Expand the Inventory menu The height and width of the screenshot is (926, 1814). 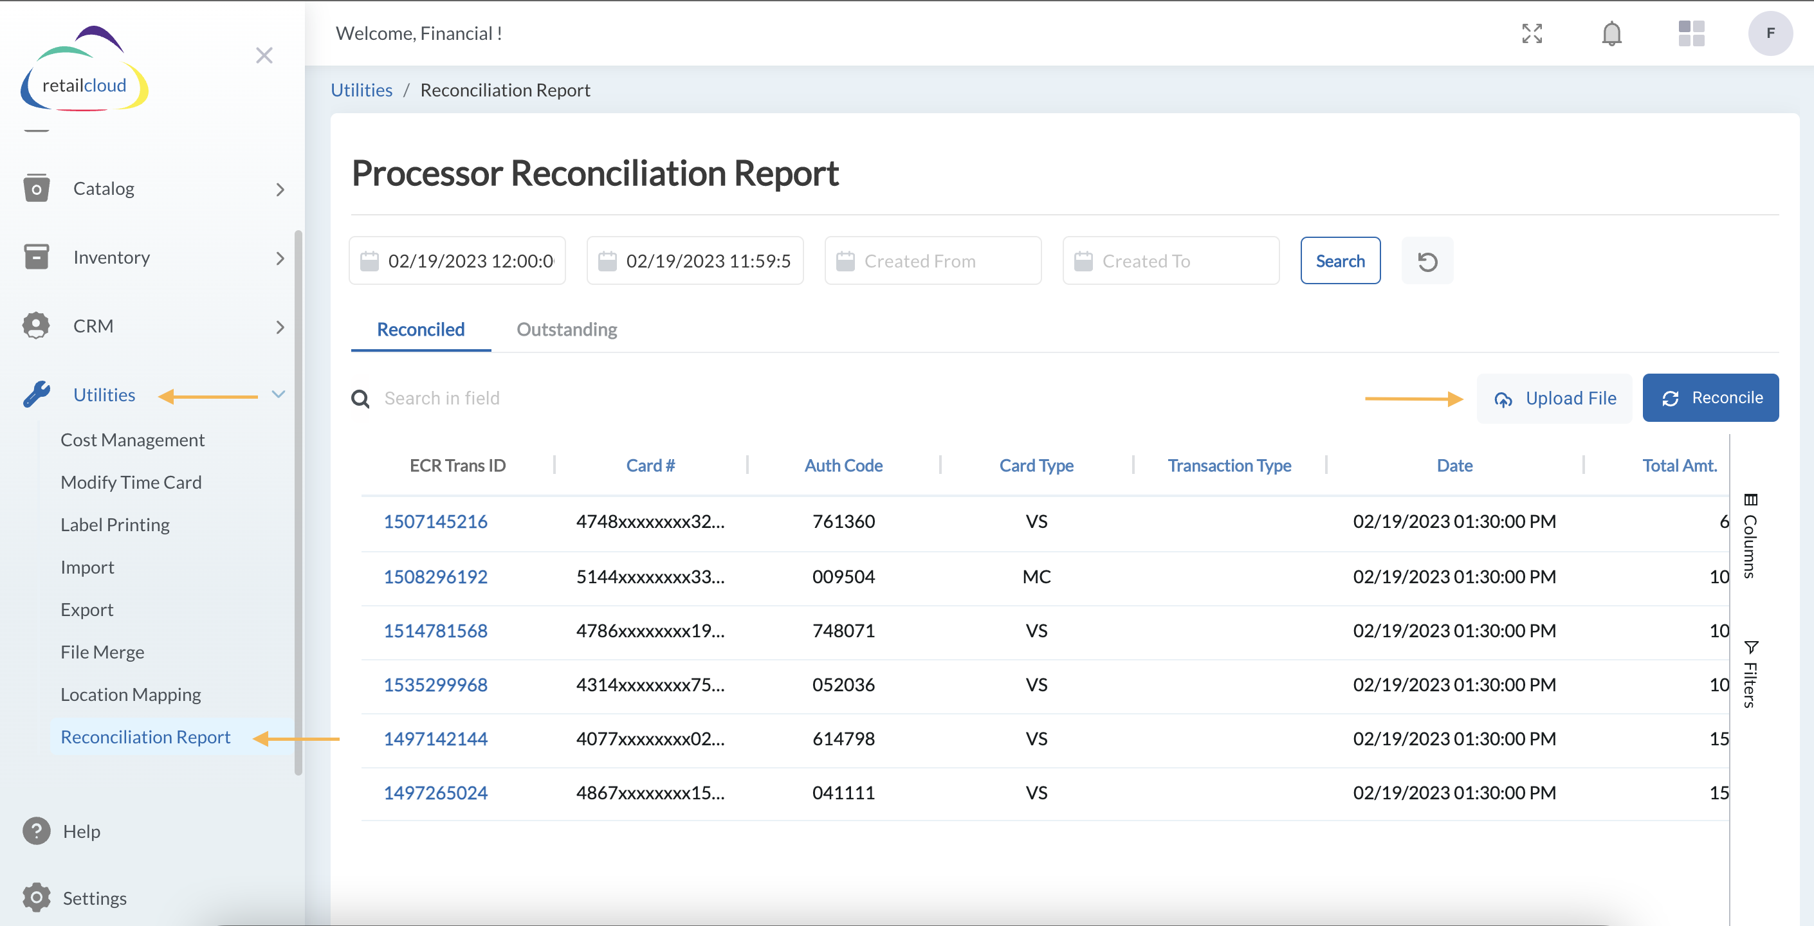click(112, 257)
